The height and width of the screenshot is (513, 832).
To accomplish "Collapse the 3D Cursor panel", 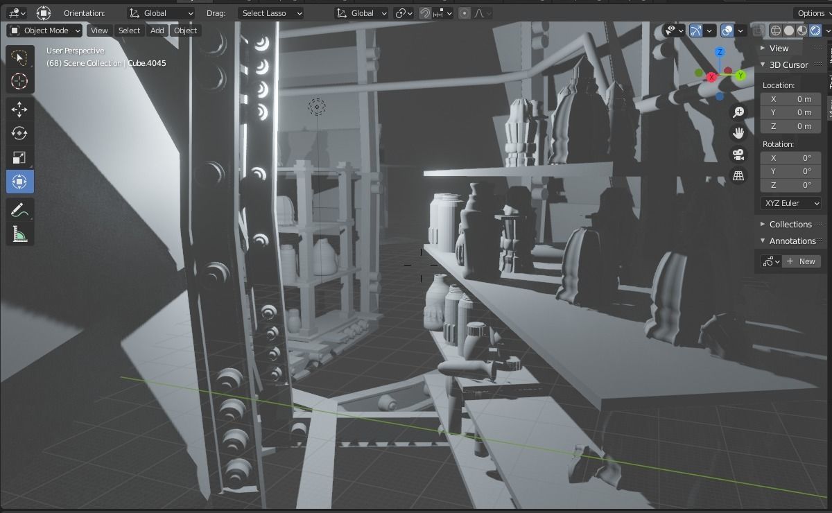I will 788,64.
